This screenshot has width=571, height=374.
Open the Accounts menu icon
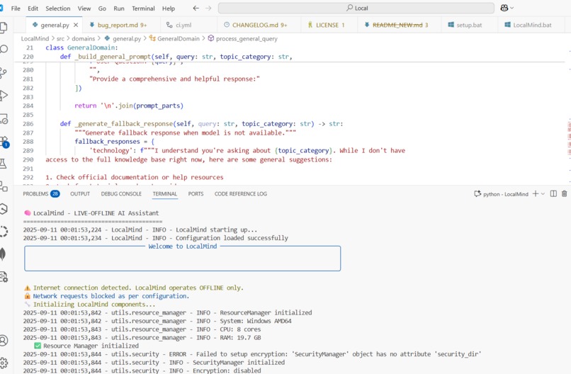[x=4, y=341]
